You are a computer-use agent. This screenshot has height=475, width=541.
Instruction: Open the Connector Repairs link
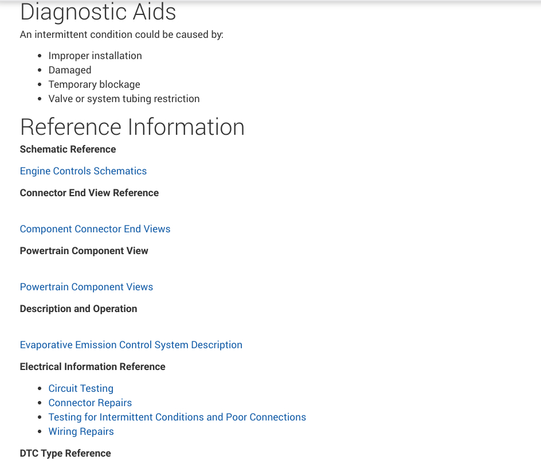[90, 403]
